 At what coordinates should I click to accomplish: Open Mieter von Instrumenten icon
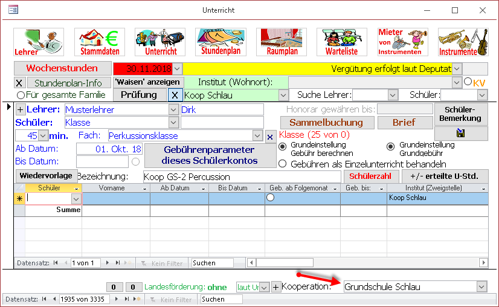pyautogui.click(x=399, y=42)
